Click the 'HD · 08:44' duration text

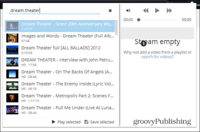29,113
